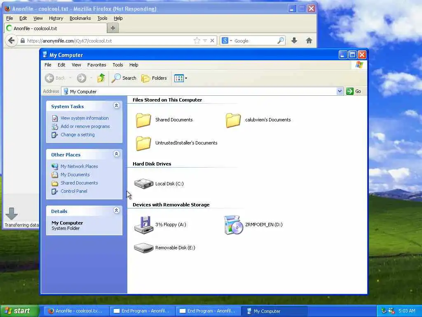Open the File menu in My Computer

tap(48, 65)
